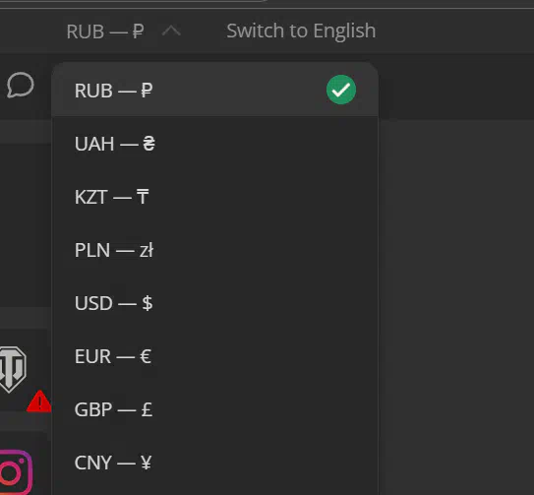Switch to English language link

[x=301, y=31]
